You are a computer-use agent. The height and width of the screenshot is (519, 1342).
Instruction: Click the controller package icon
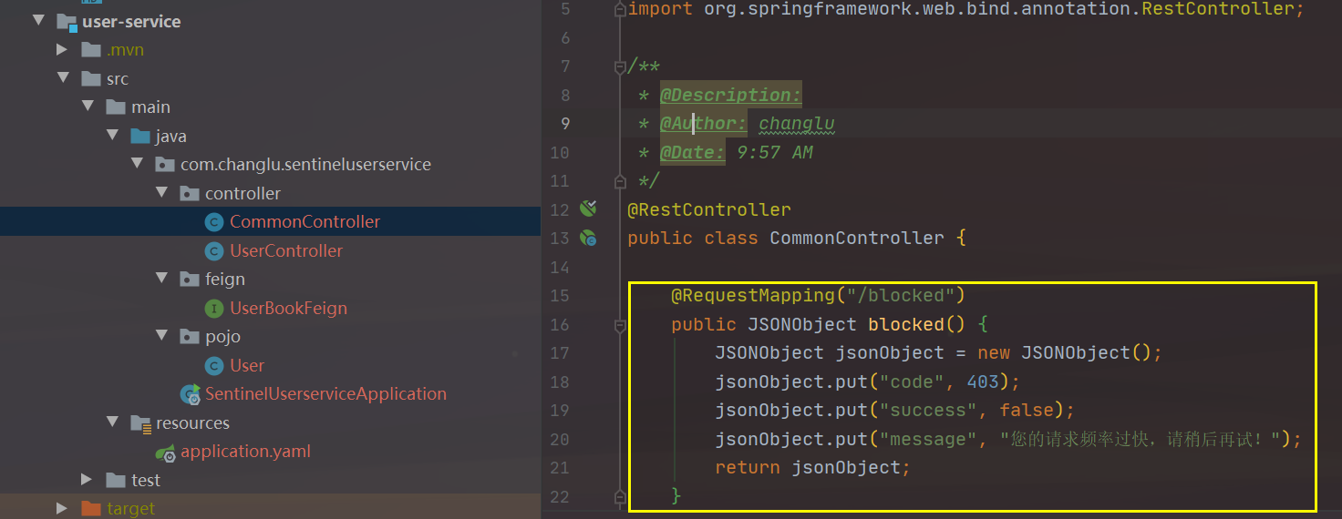(x=190, y=193)
